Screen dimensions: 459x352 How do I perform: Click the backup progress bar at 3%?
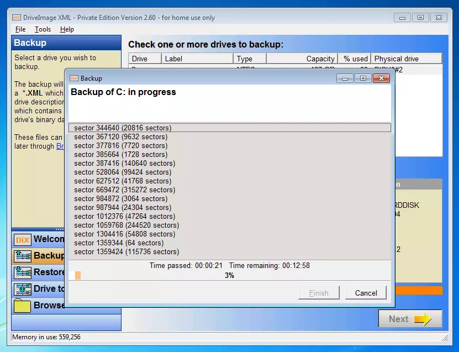(229, 275)
